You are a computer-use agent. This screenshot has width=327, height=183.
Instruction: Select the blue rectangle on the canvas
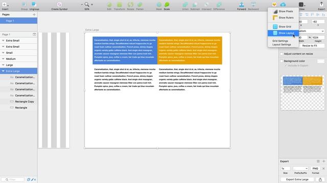coord(125,50)
